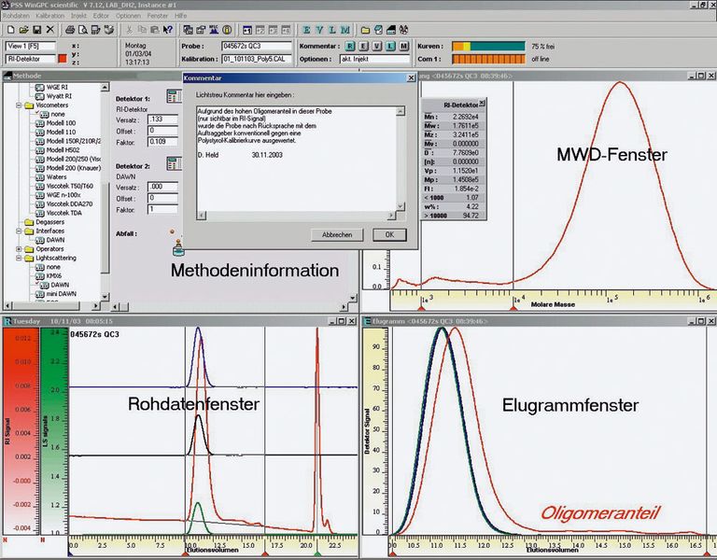
Task: Click the Kurven memory usage bar
Action: click(x=488, y=46)
